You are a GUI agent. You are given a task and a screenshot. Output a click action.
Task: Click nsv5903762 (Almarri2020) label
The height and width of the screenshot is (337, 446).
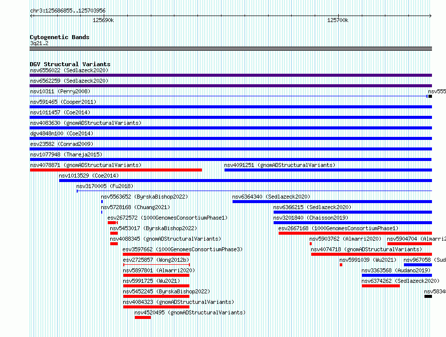(x=345, y=239)
